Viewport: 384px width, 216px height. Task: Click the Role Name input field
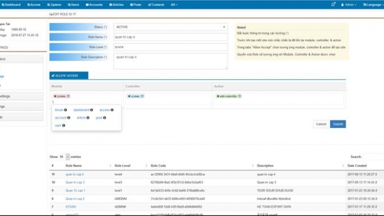170,37
